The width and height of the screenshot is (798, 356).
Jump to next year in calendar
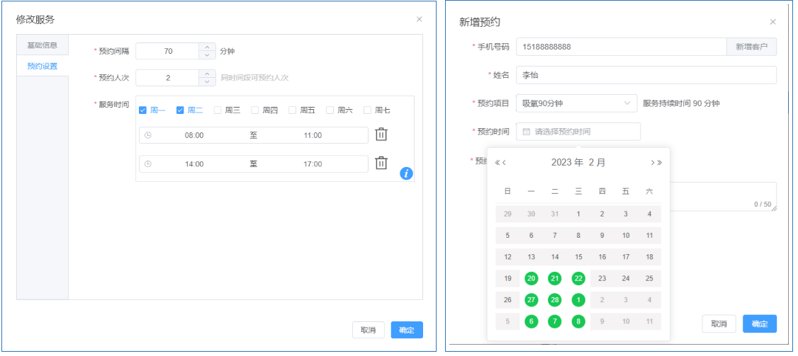[660, 163]
